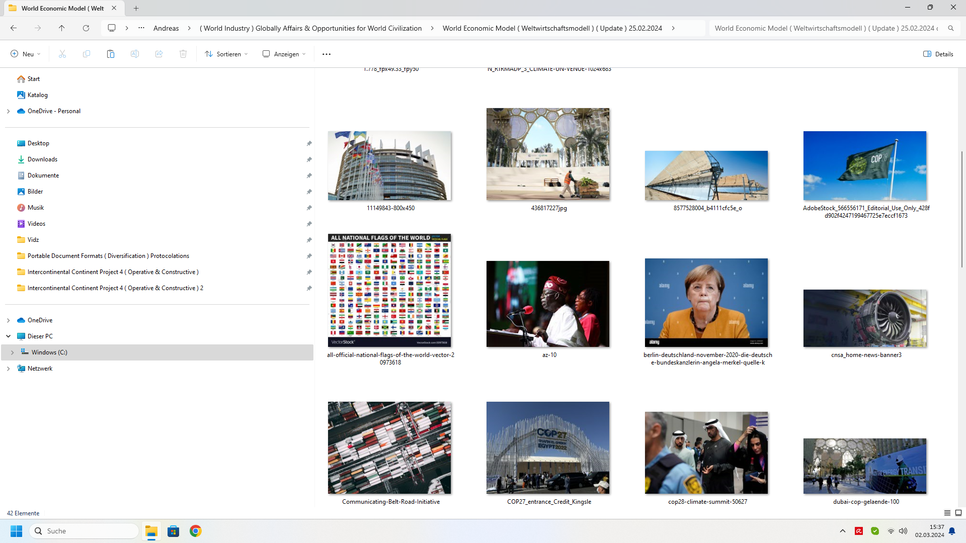Image resolution: width=966 pixels, height=543 pixels.
Task: Show hidden system tray icons
Action: pyautogui.click(x=843, y=531)
